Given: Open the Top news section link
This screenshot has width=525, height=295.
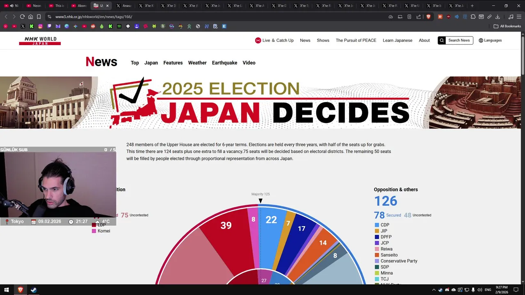Looking at the screenshot, I should coord(135,63).
